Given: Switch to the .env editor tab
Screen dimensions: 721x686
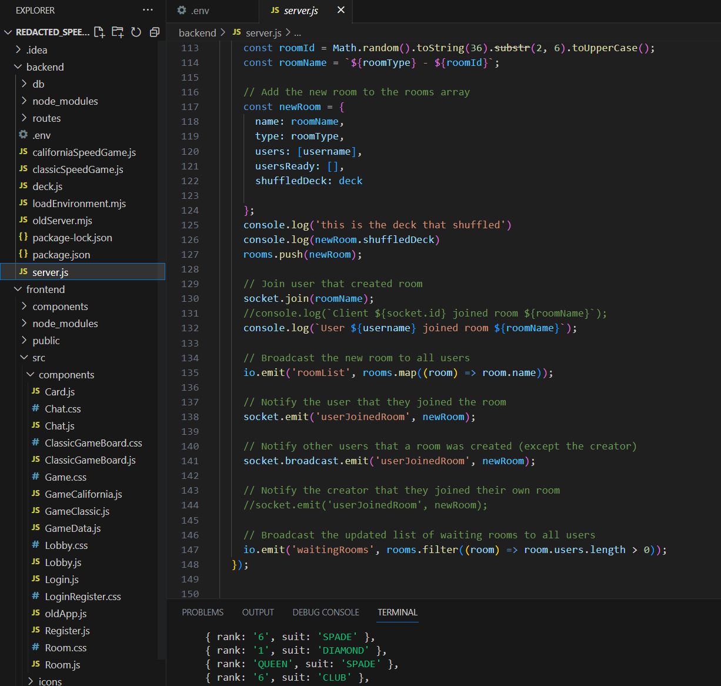Looking at the screenshot, I should point(199,11).
